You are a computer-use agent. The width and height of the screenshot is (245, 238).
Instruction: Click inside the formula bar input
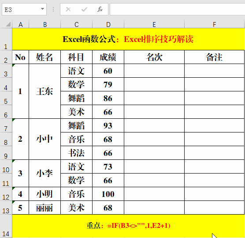pos(177,9)
